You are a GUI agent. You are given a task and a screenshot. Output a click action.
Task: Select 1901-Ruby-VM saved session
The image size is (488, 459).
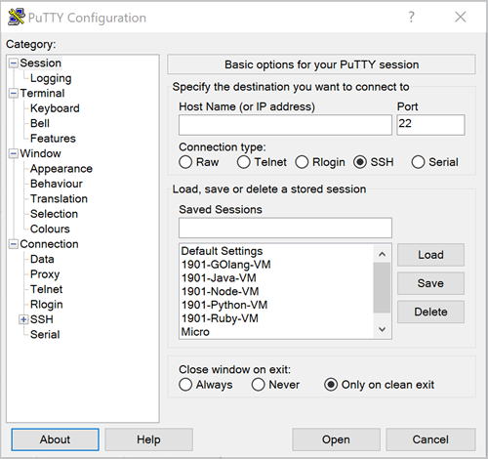click(276, 318)
